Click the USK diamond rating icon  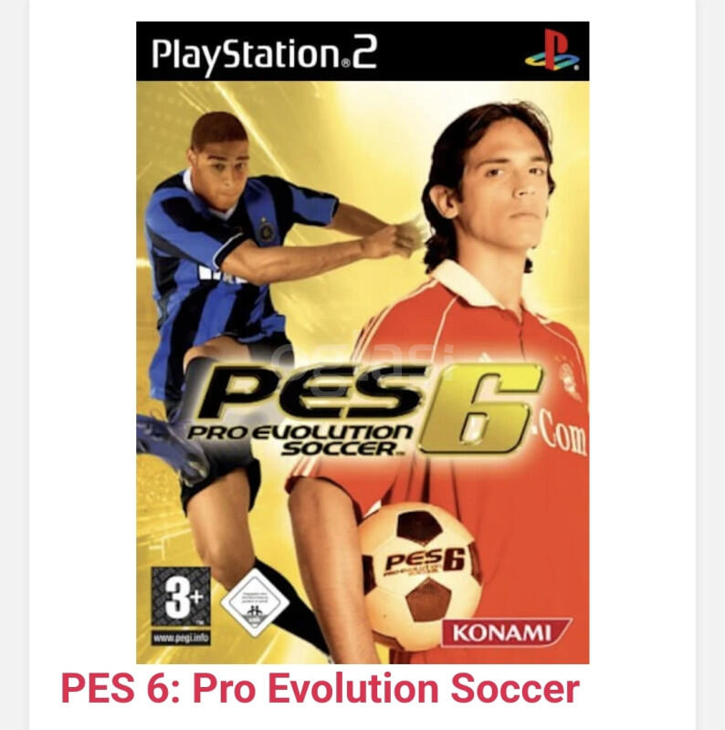[255, 602]
